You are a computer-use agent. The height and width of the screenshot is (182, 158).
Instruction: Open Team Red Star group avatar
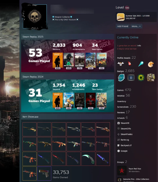122,170
